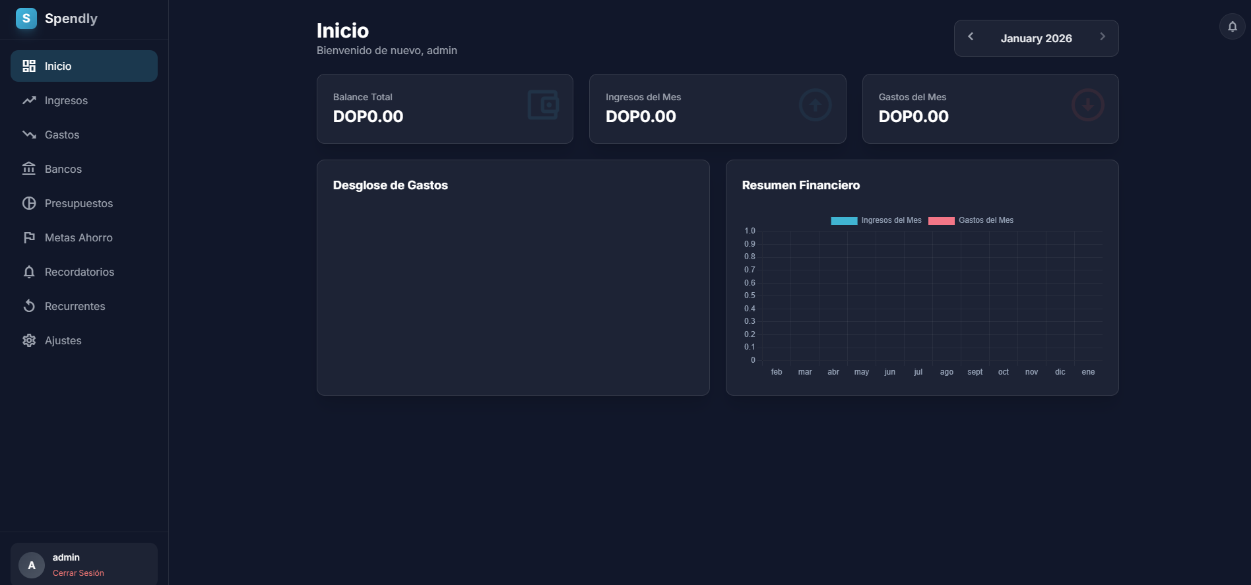This screenshot has width=1251, height=585.
Task: Click the Gastos del Mes DOP0.00 value
Action: click(914, 117)
